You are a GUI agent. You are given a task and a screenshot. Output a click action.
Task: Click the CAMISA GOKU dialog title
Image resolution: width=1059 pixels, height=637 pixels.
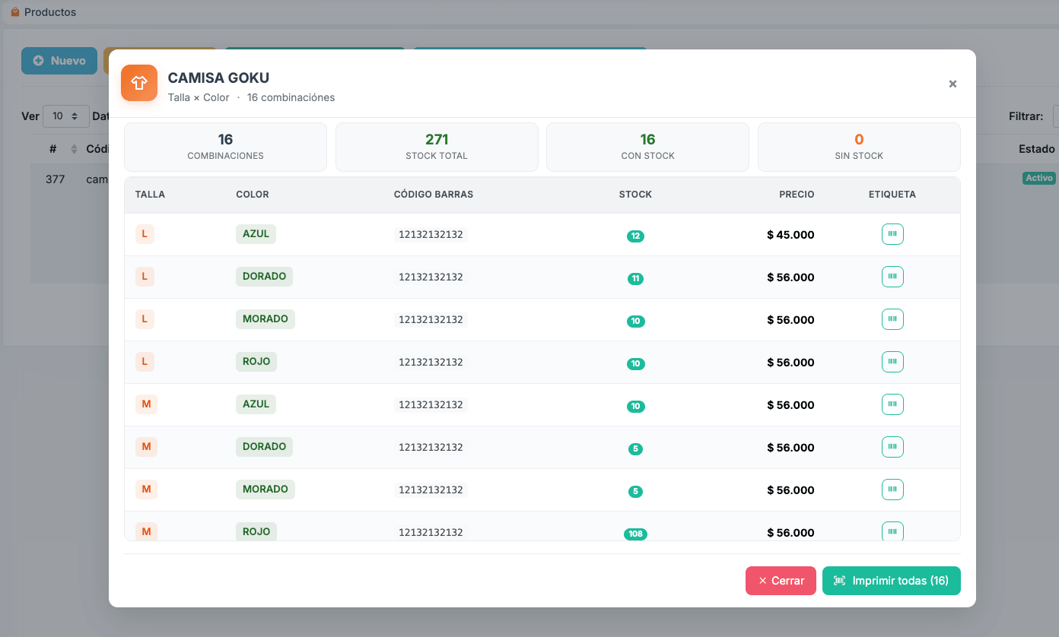point(218,78)
